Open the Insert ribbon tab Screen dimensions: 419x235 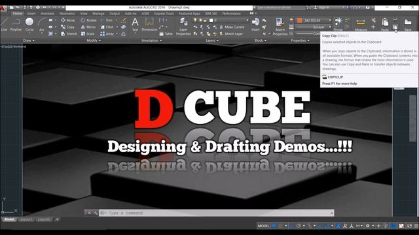(31, 13)
